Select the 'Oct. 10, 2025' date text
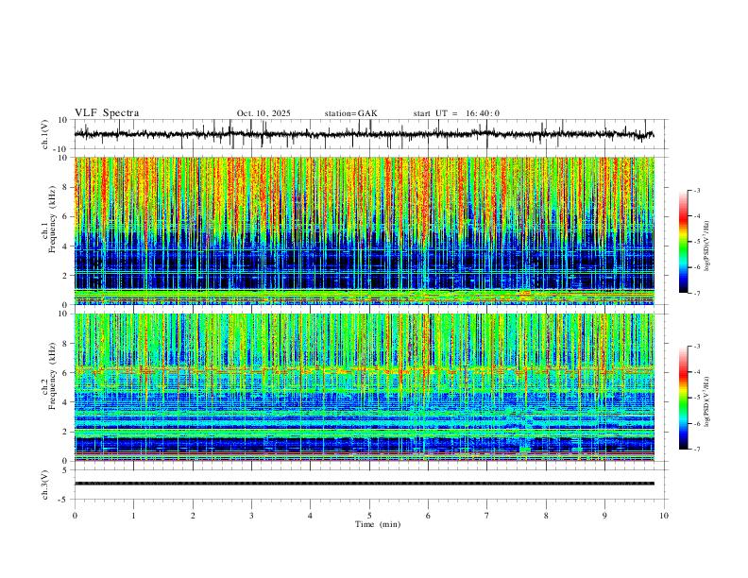 [x=263, y=113]
